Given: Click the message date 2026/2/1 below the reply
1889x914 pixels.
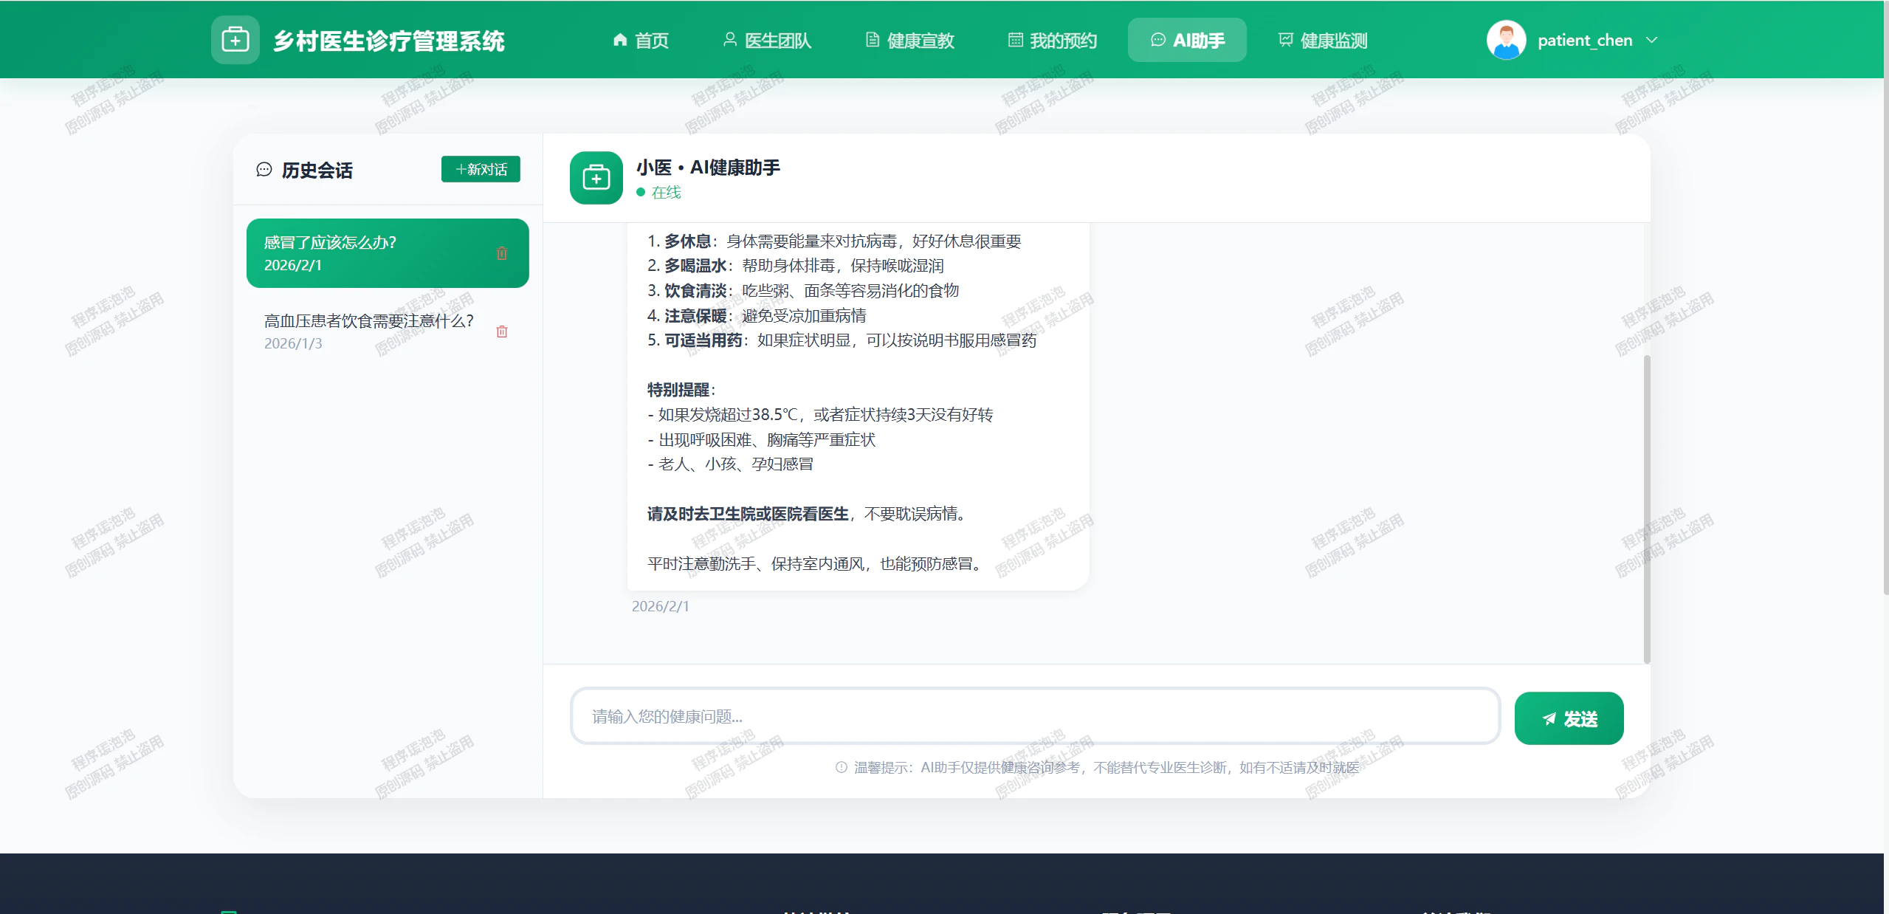Looking at the screenshot, I should pos(660,606).
